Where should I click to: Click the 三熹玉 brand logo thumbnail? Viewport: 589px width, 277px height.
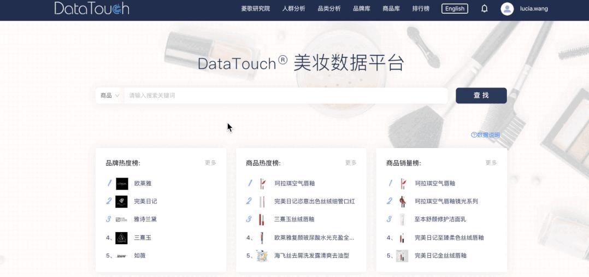coord(122,238)
